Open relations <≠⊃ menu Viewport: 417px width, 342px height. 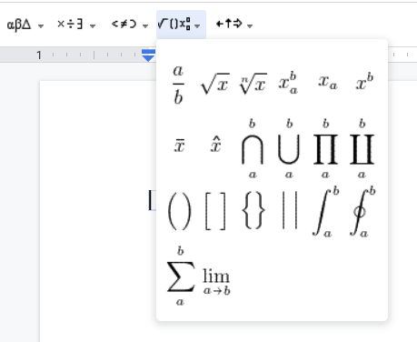pos(130,25)
